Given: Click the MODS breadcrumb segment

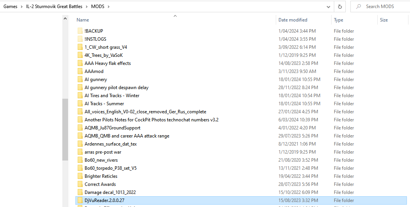Looking at the screenshot, I should (98, 7).
